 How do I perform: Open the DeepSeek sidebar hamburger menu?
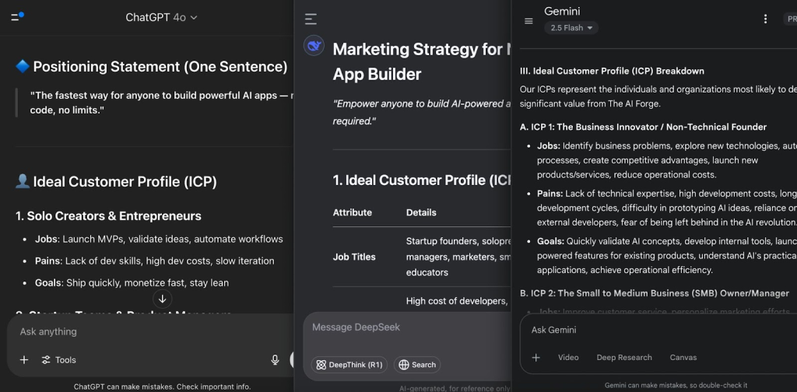(x=311, y=19)
